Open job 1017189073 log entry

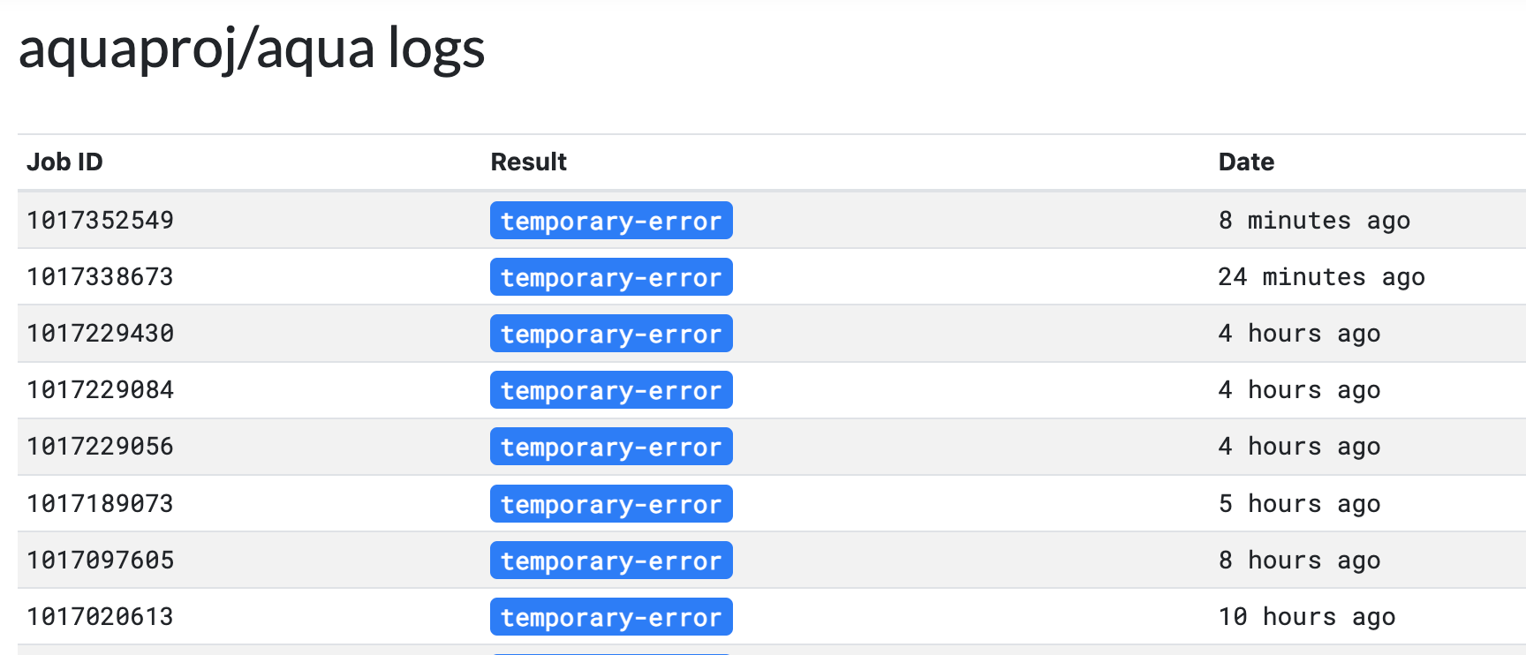tap(100, 503)
